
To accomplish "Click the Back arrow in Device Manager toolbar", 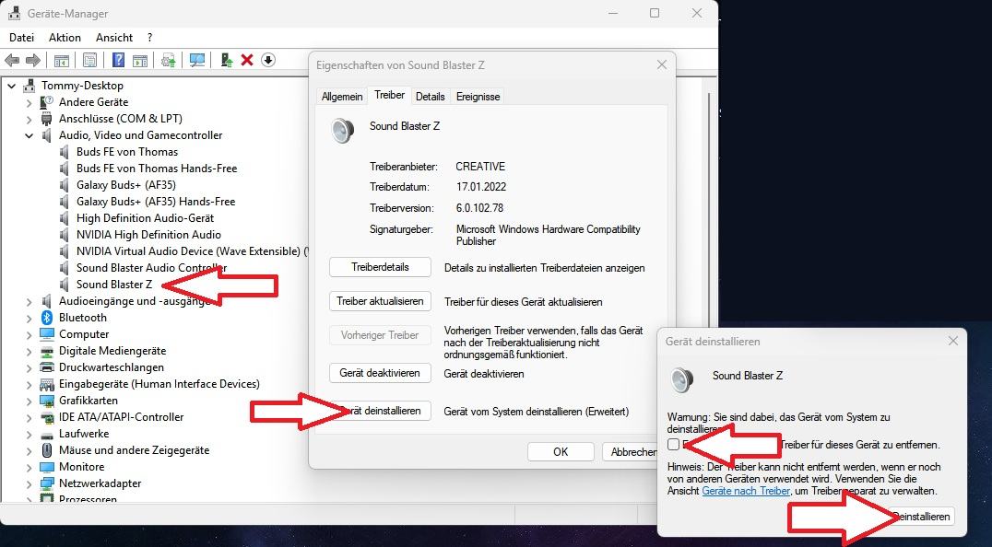I will tap(11, 60).
